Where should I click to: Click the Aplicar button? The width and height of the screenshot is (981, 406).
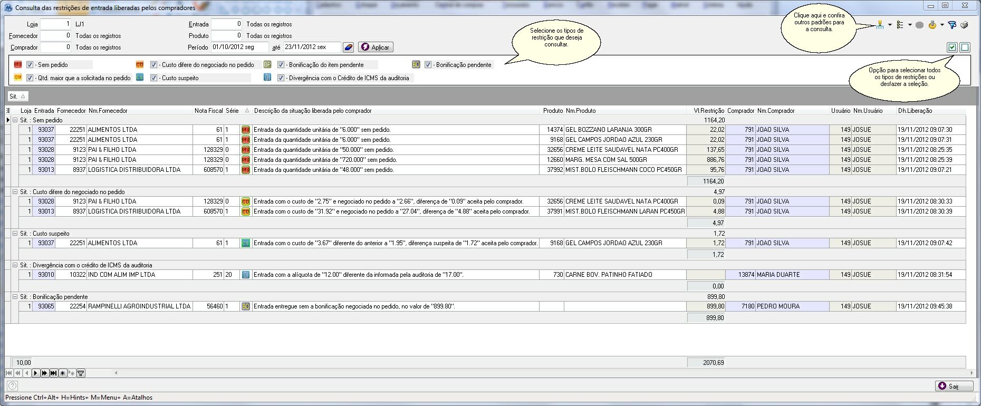[x=376, y=47]
